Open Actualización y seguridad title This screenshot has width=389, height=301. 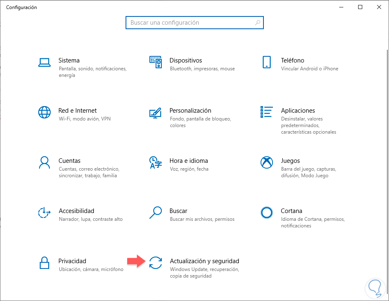pyautogui.click(x=205, y=261)
